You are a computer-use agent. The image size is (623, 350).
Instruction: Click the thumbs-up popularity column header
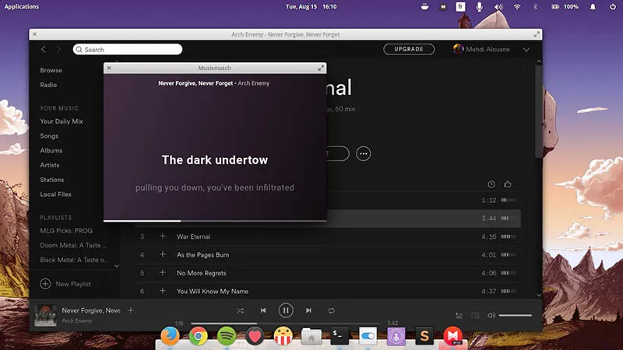(508, 184)
